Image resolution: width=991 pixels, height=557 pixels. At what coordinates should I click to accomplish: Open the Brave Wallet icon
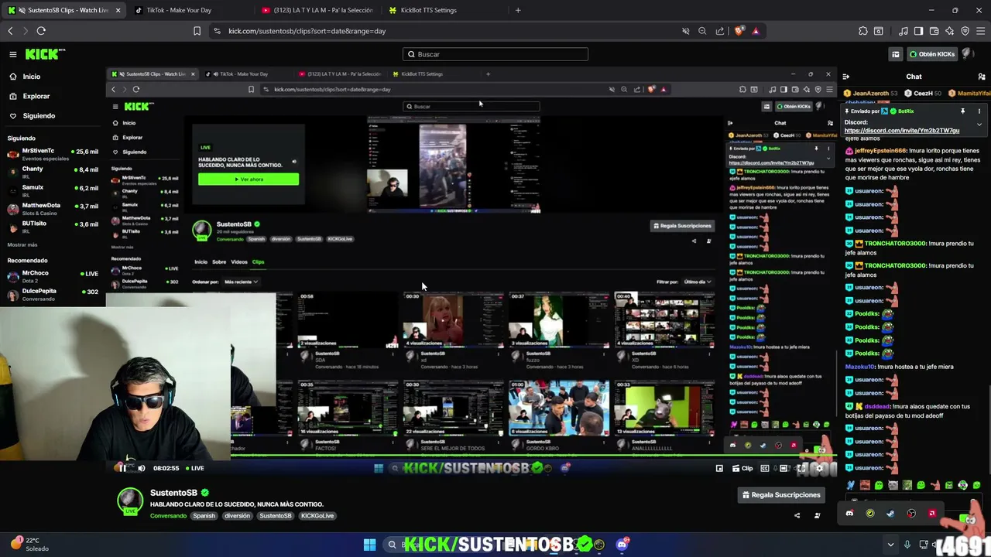934,31
